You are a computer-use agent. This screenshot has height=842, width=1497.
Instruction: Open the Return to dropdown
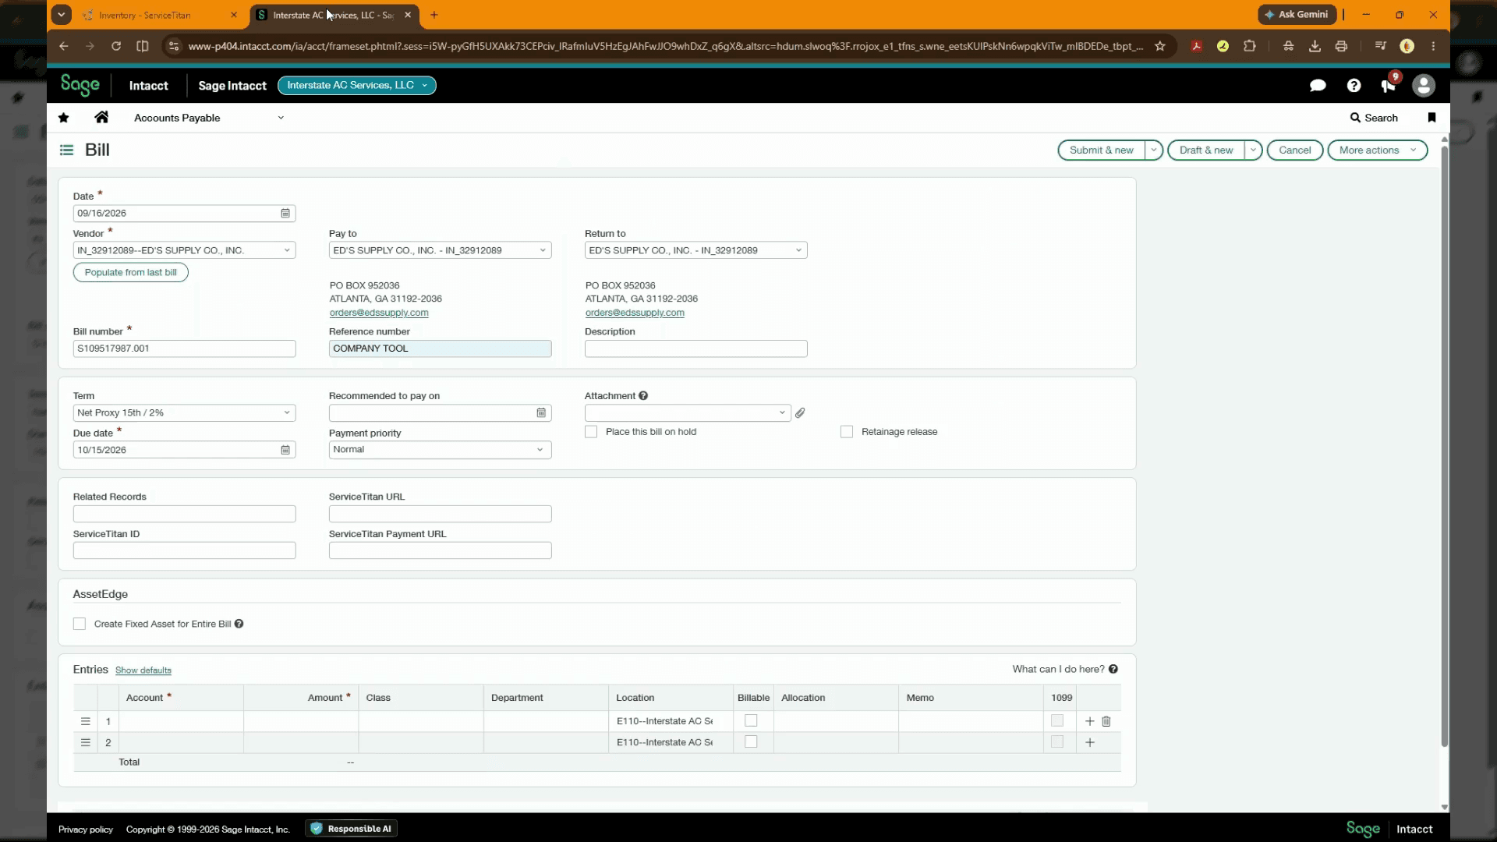point(798,250)
